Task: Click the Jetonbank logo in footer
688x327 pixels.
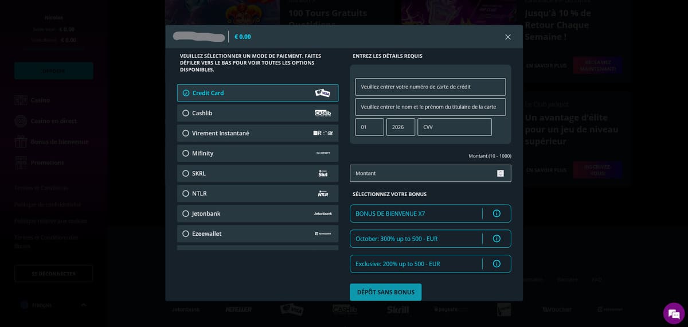Action: [186, 309]
